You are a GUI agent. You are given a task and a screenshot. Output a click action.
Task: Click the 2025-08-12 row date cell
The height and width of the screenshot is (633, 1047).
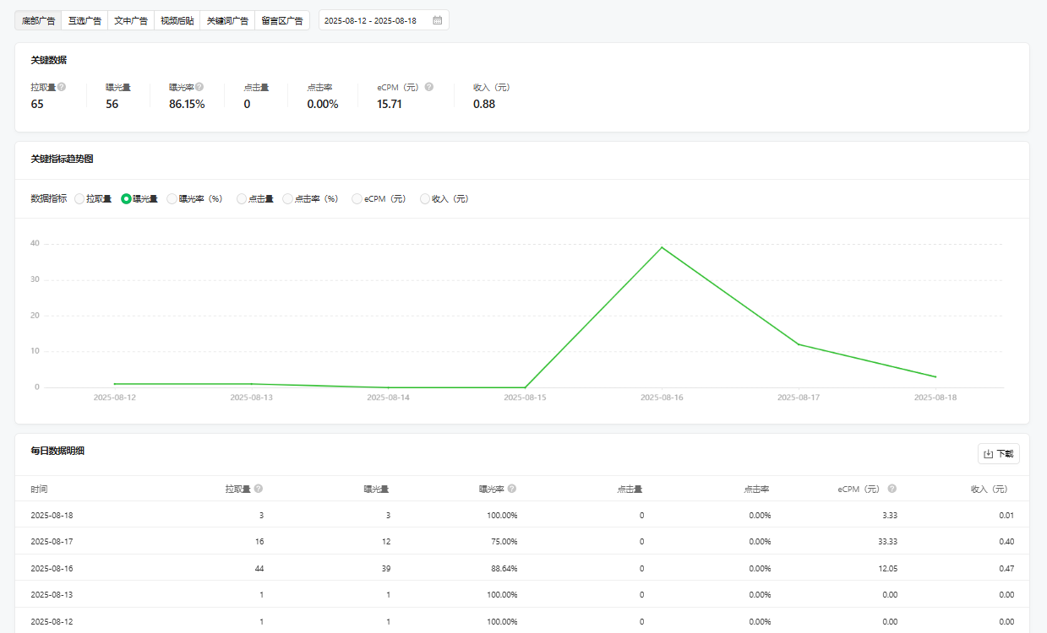pos(52,622)
